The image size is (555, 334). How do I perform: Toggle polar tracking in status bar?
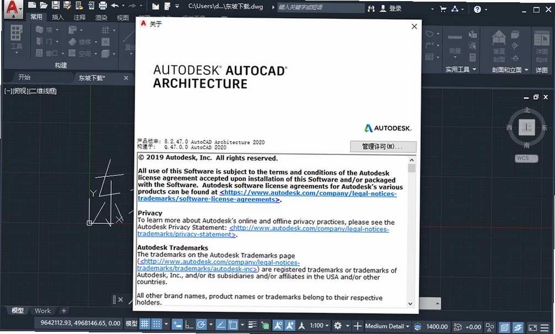(x=201, y=325)
